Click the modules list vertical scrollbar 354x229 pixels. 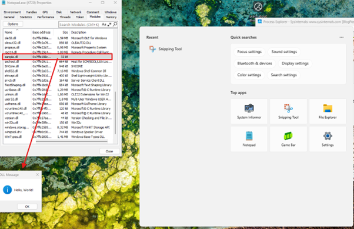(x=115, y=112)
